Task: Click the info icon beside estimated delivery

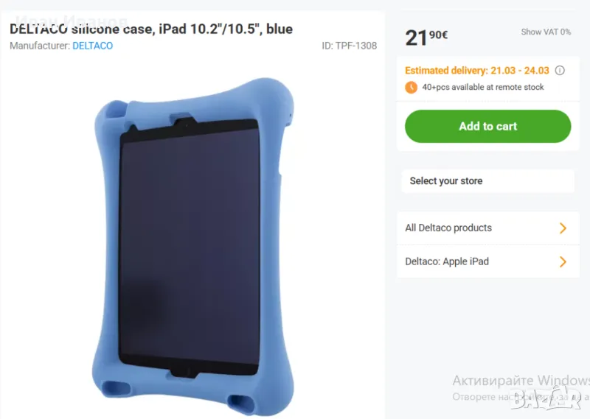Action: point(560,70)
